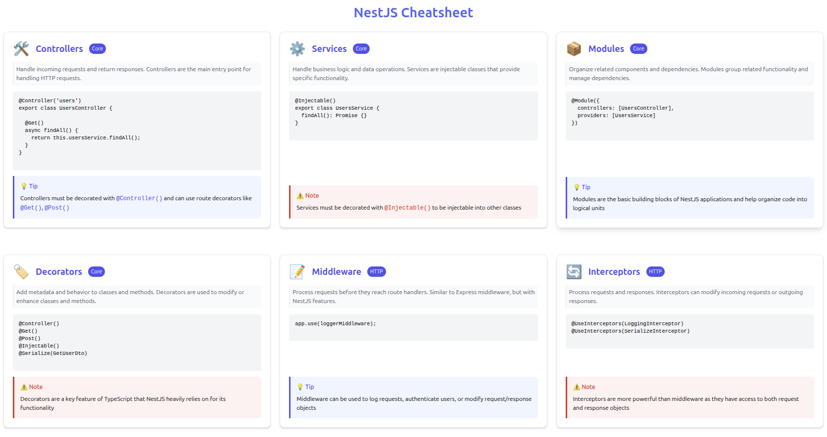
Task: Click the Middleware memo pencil icon
Action: click(297, 271)
